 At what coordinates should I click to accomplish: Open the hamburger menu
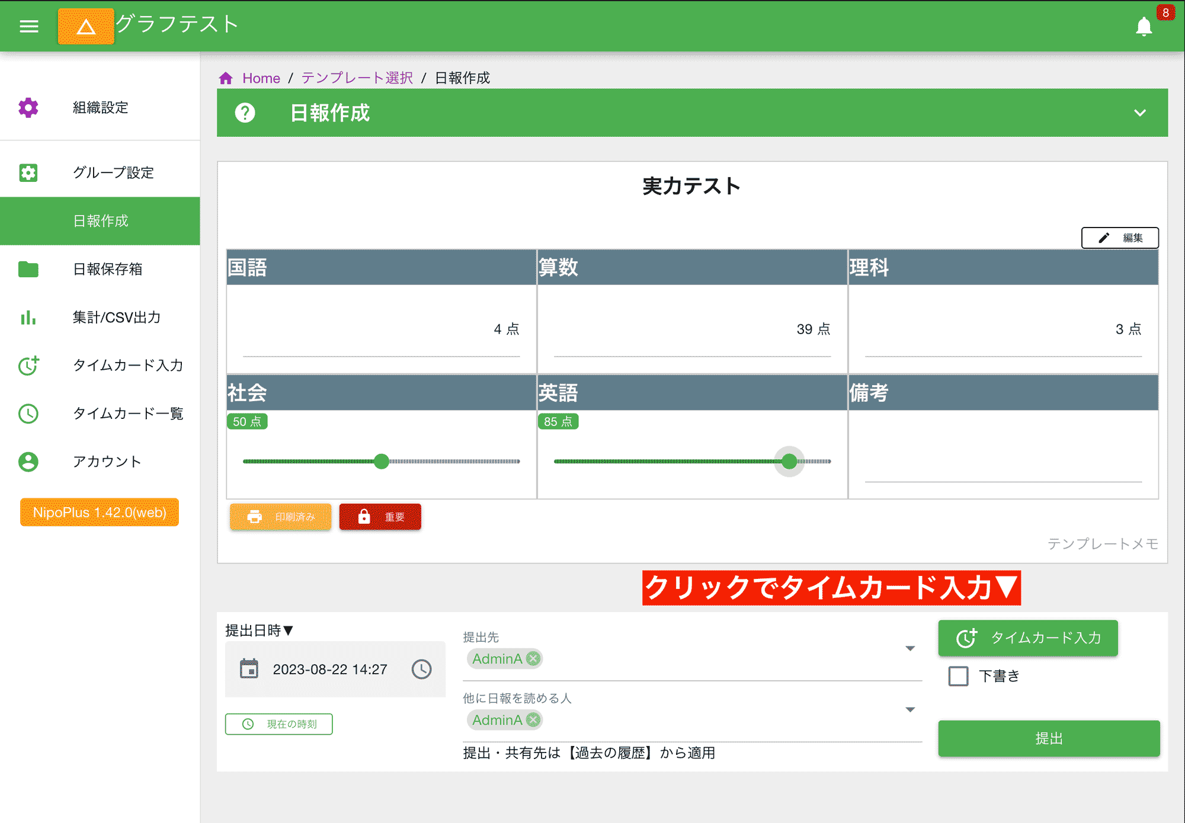tap(28, 26)
